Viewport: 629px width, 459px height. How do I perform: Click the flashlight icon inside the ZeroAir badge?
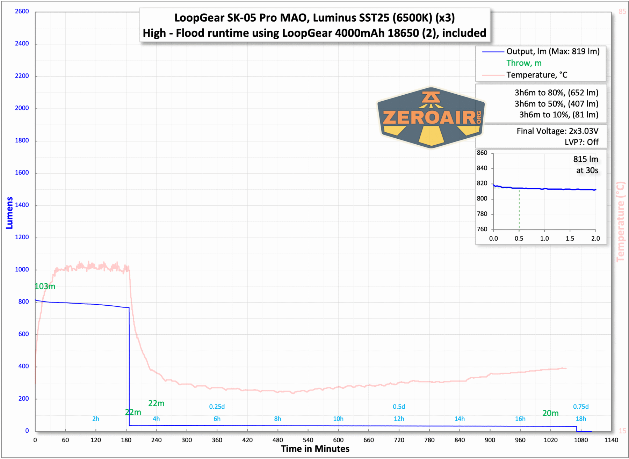[x=431, y=97]
